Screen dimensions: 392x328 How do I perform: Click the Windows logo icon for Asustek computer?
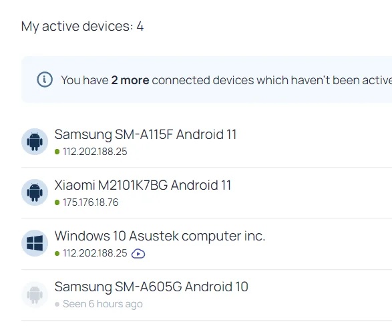click(35, 243)
